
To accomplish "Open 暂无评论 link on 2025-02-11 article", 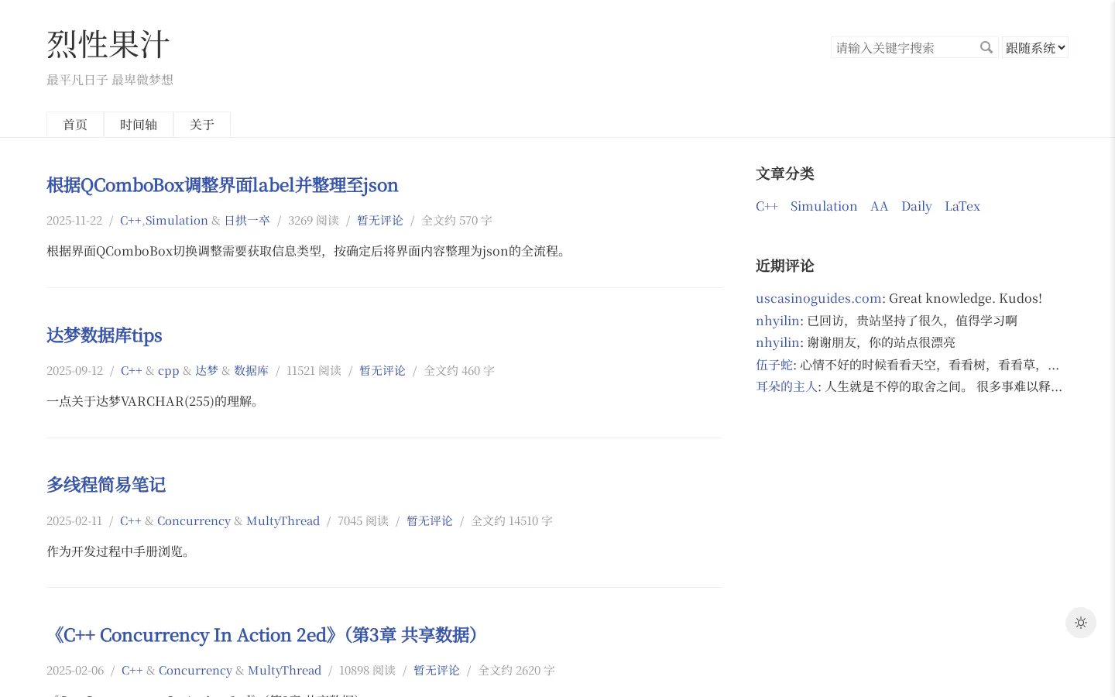I will (x=430, y=521).
